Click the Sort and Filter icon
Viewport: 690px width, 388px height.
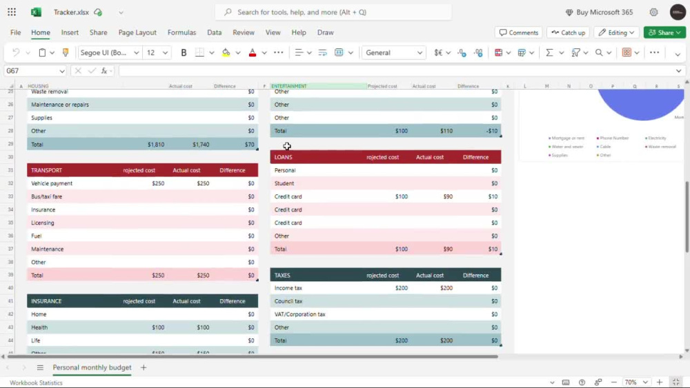[x=575, y=53]
